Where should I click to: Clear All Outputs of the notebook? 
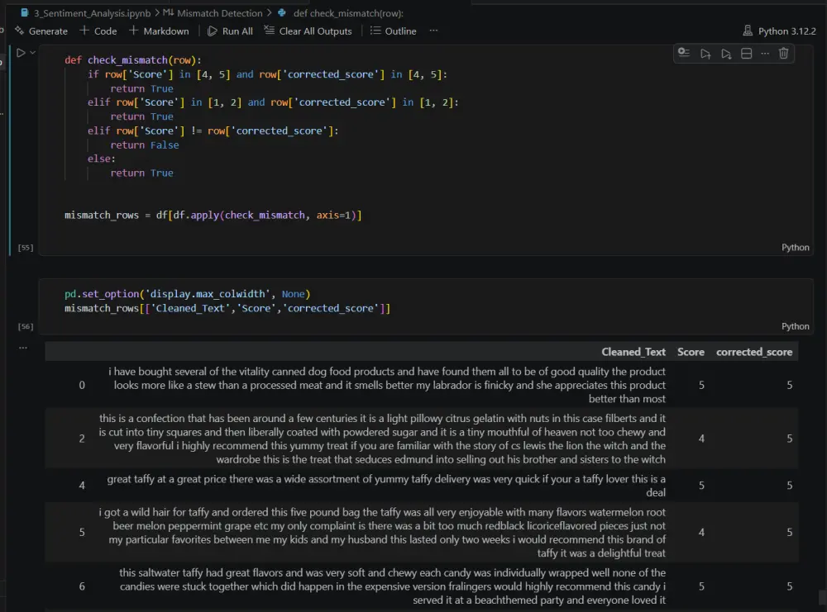tap(308, 31)
